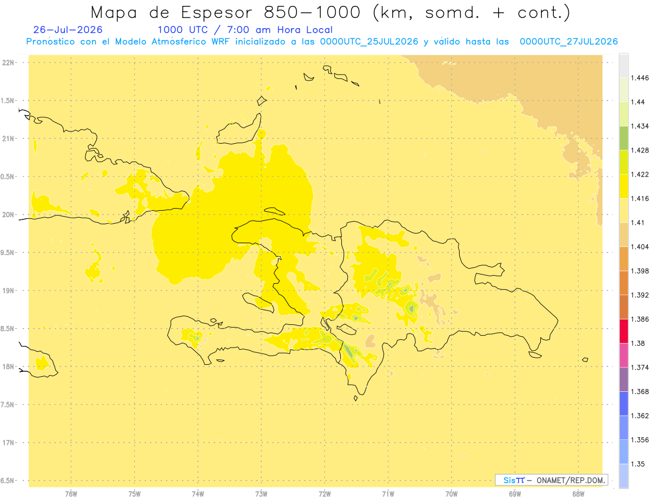
Task: Click the "69W" longitude label
Action: [x=515, y=494]
